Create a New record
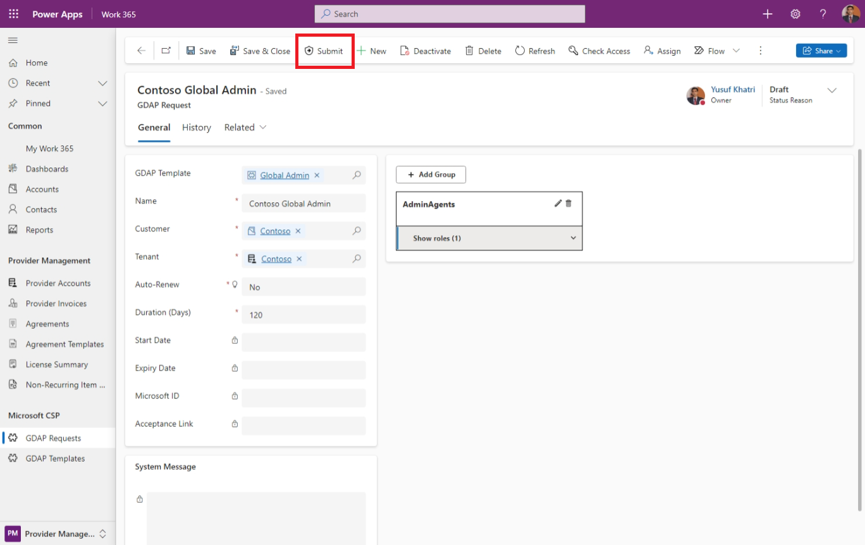 [x=372, y=51]
